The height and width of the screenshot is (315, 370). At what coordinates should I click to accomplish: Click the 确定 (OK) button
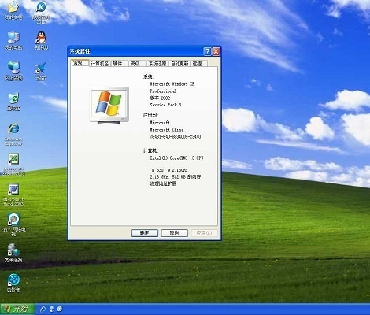point(145,233)
